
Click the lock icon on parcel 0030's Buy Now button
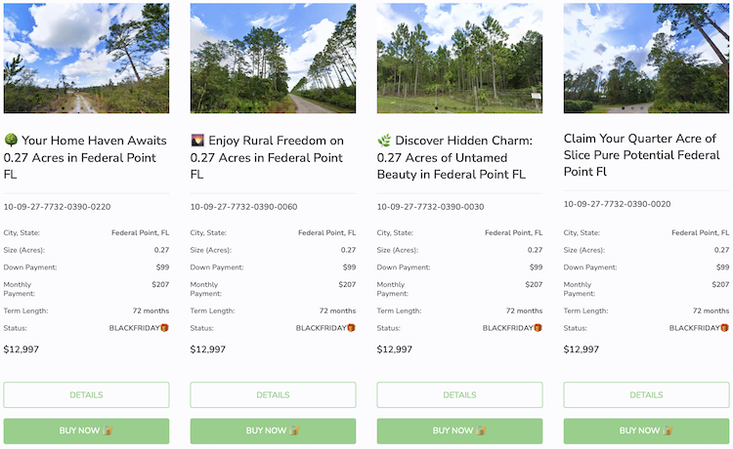[481, 430]
